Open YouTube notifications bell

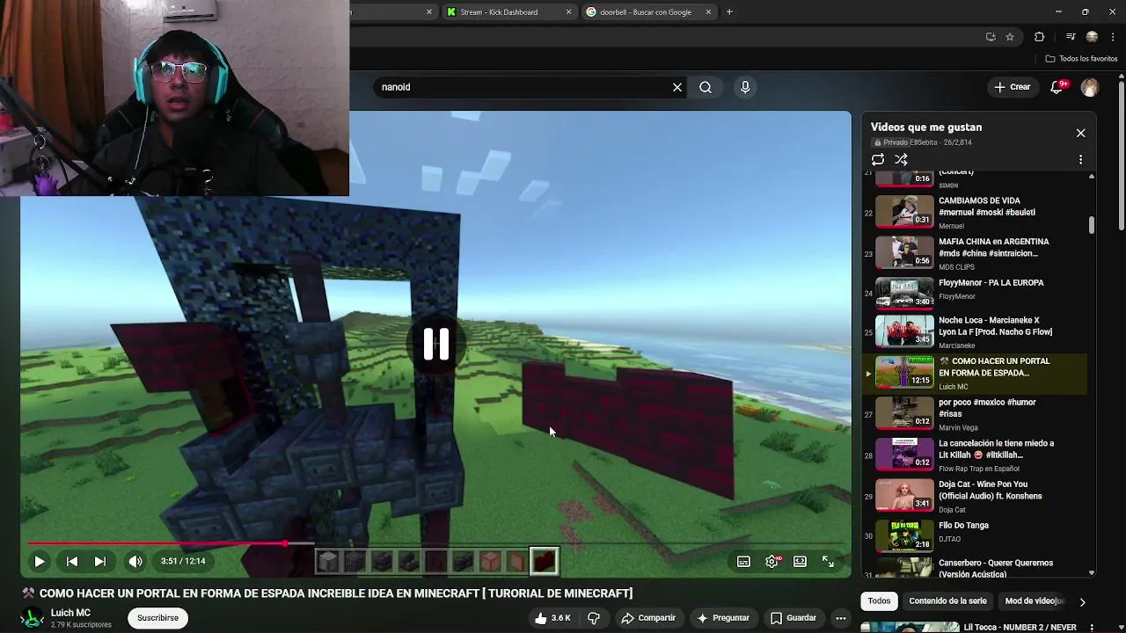[x=1057, y=87]
